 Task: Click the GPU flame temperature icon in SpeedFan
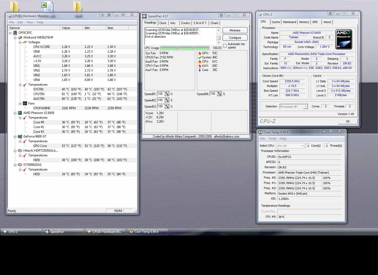(x=200, y=53)
